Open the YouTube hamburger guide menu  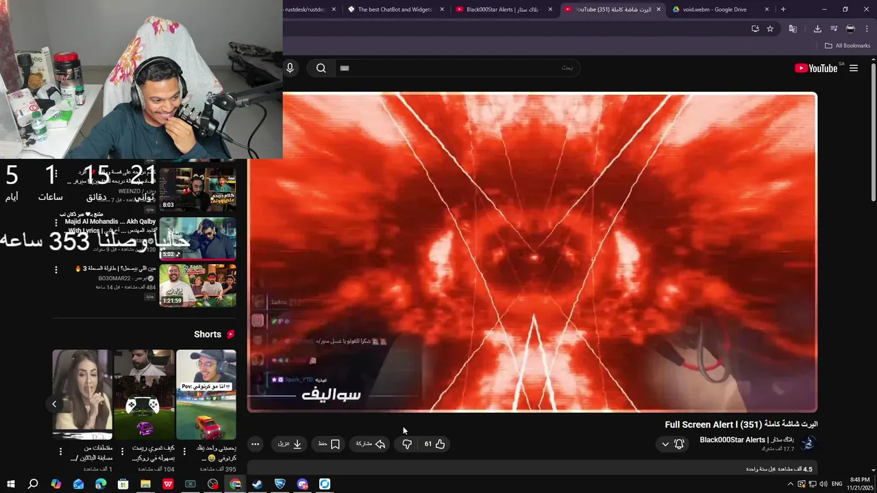tap(854, 68)
